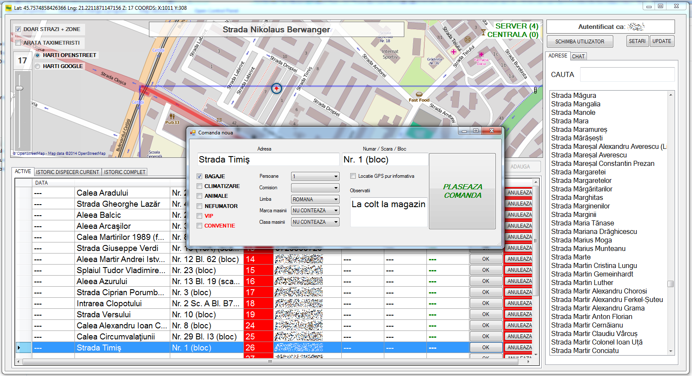692x376 pixels.
Task: Click the SCHIMBA UTILIZATOR button
Action: pyautogui.click(x=580, y=42)
